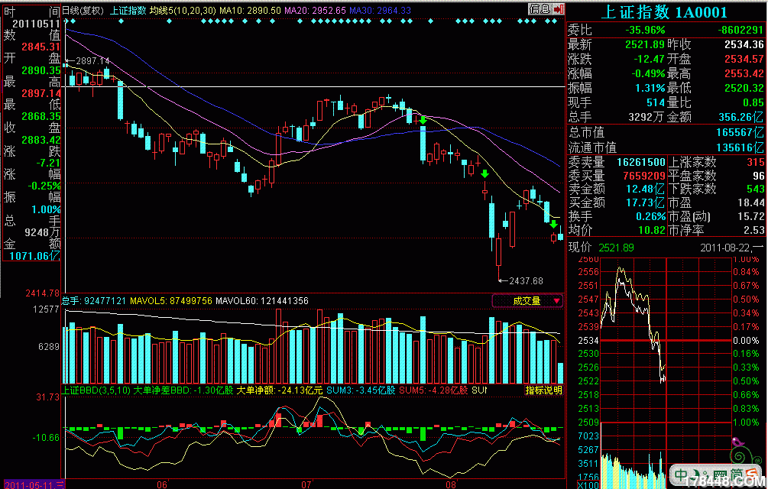Click the 最新 price 2521.89
The image size is (768, 489).
tap(644, 44)
